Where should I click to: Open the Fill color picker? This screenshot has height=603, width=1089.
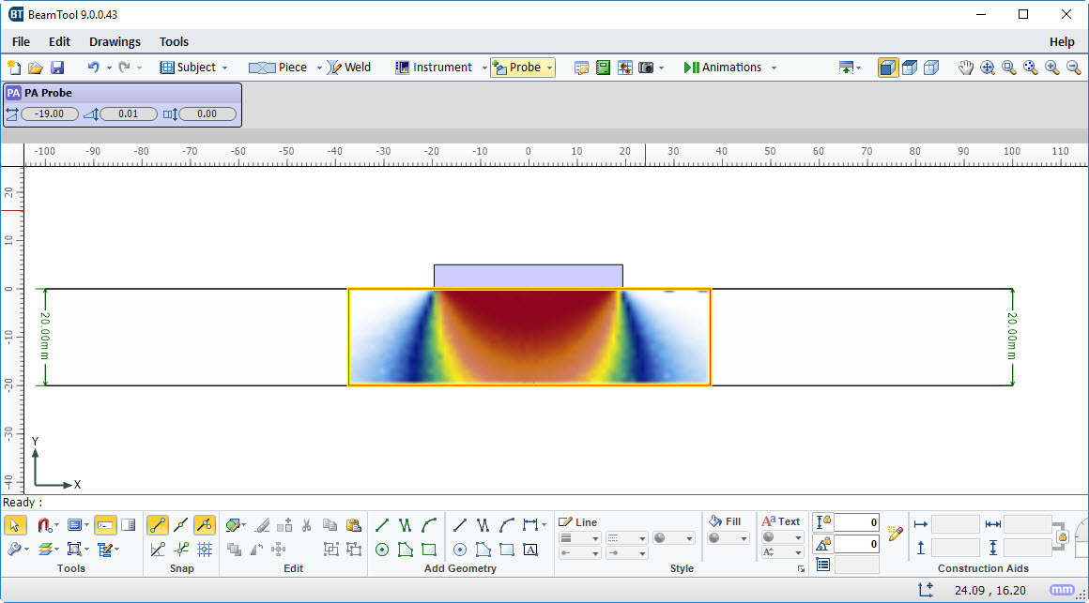728,538
